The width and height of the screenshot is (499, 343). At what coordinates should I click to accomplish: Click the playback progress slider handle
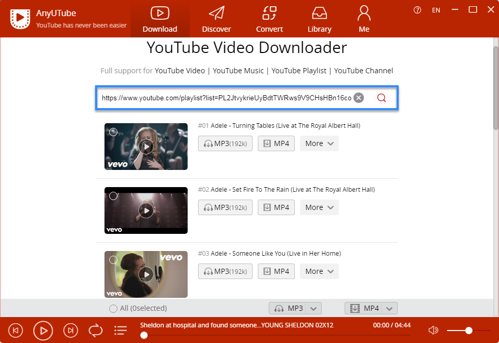[x=144, y=335]
